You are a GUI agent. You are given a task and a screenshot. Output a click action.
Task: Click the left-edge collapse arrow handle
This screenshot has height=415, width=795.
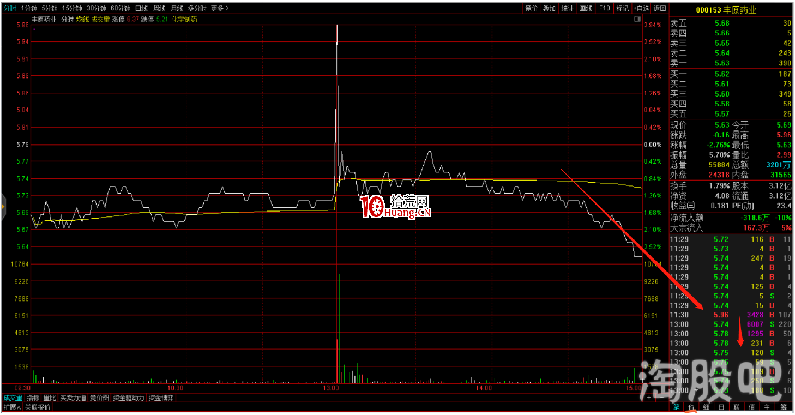[2, 207]
